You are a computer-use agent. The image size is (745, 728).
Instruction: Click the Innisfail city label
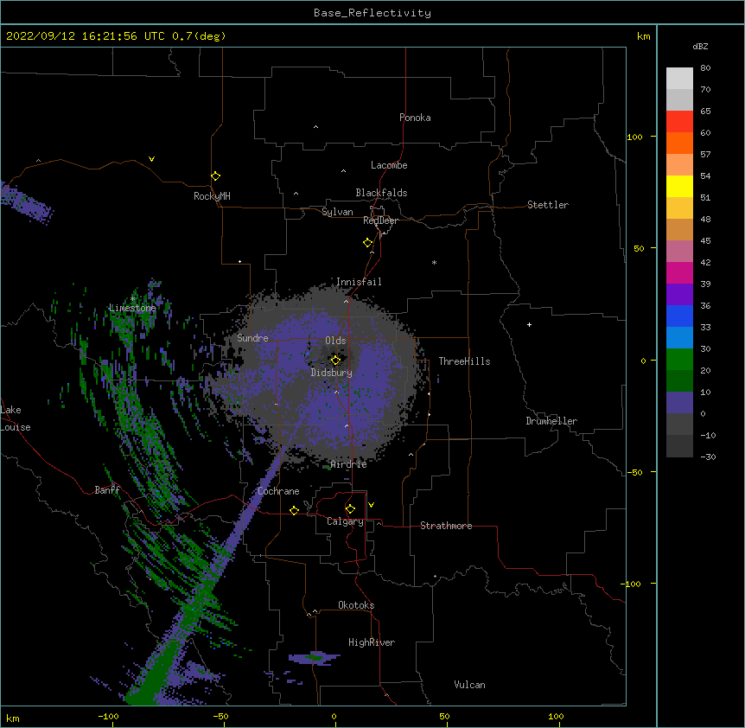(x=359, y=282)
